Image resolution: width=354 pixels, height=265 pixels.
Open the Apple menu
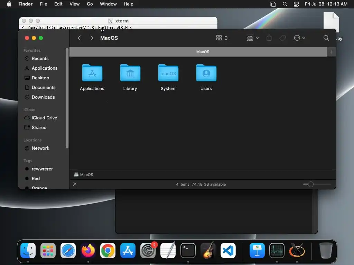(x=9, y=4)
